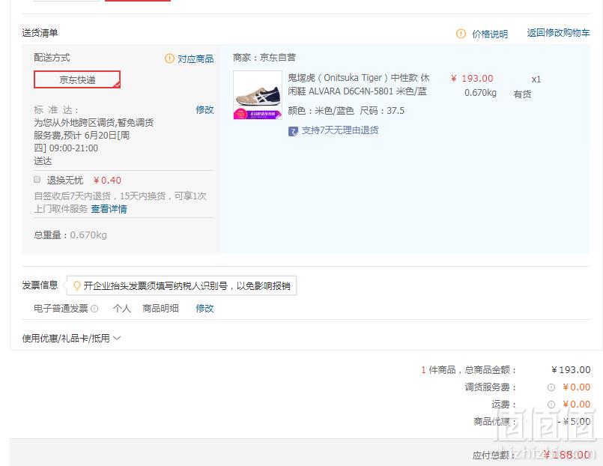Screen dimensions: 603x466
Task: Click 修改 next to 标准达 delivery time
Action: tap(204, 110)
